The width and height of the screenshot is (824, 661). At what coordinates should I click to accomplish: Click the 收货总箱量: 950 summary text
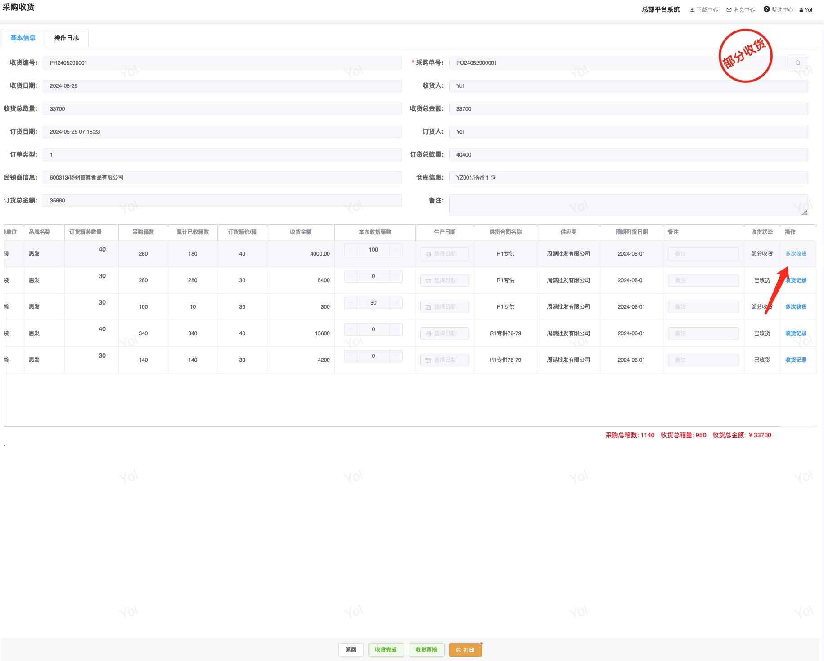tap(684, 435)
